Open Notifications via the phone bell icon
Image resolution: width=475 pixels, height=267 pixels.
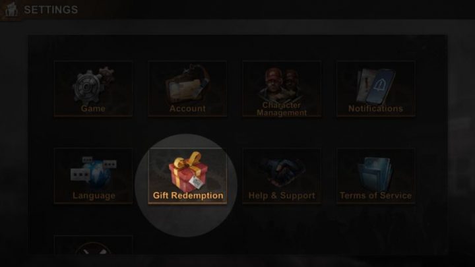click(x=376, y=86)
